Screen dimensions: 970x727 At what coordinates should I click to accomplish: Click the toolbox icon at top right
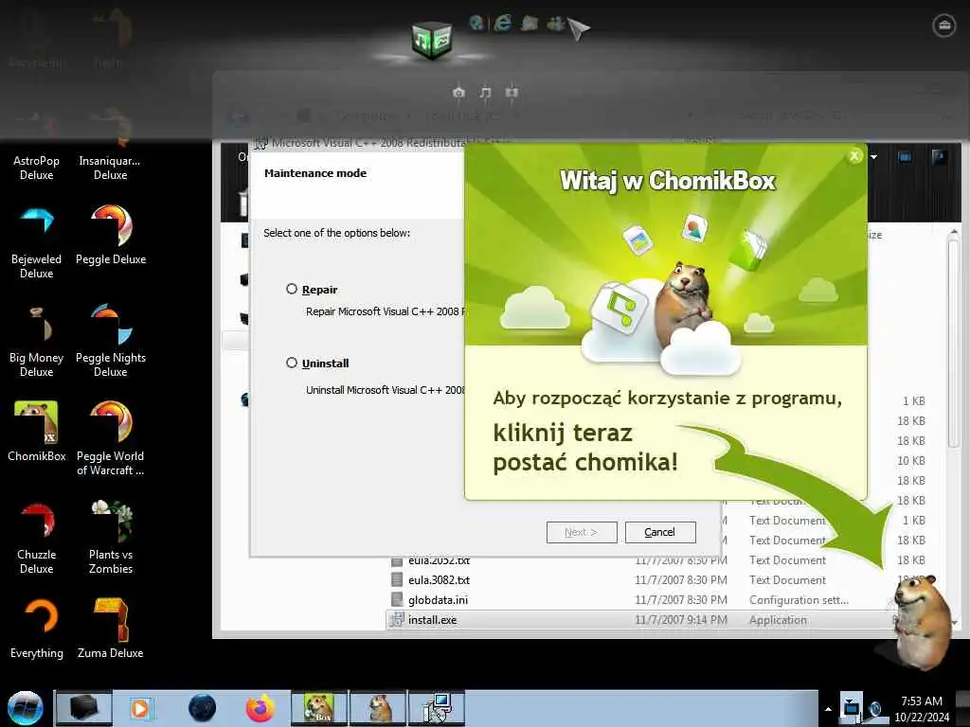pyautogui.click(x=943, y=26)
